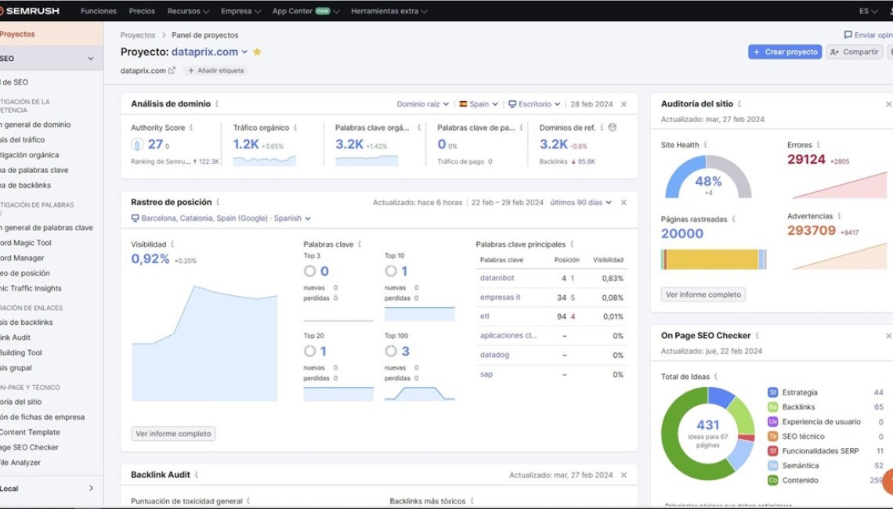Viewport: 893px width, 509px height.
Task: Collapse the SEO section in the sidebar
Action: point(91,58)
